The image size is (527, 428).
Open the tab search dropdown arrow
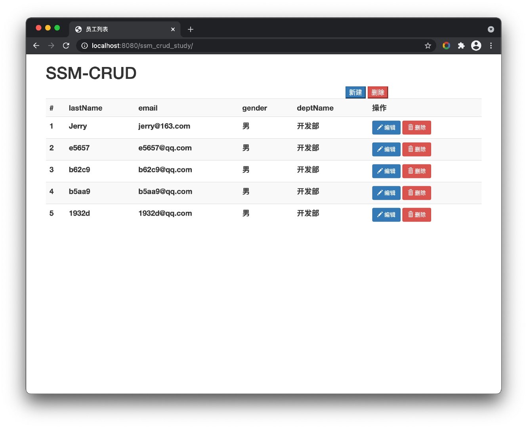click(x=491, y=29)
